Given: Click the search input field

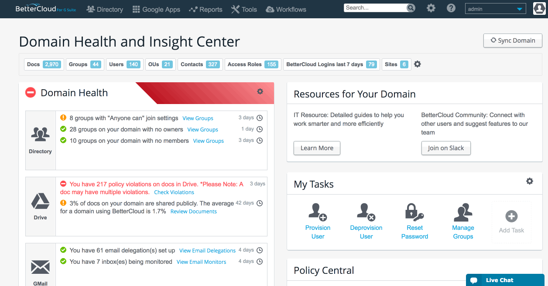Looking at the screenshot, I should click(375, 8).
